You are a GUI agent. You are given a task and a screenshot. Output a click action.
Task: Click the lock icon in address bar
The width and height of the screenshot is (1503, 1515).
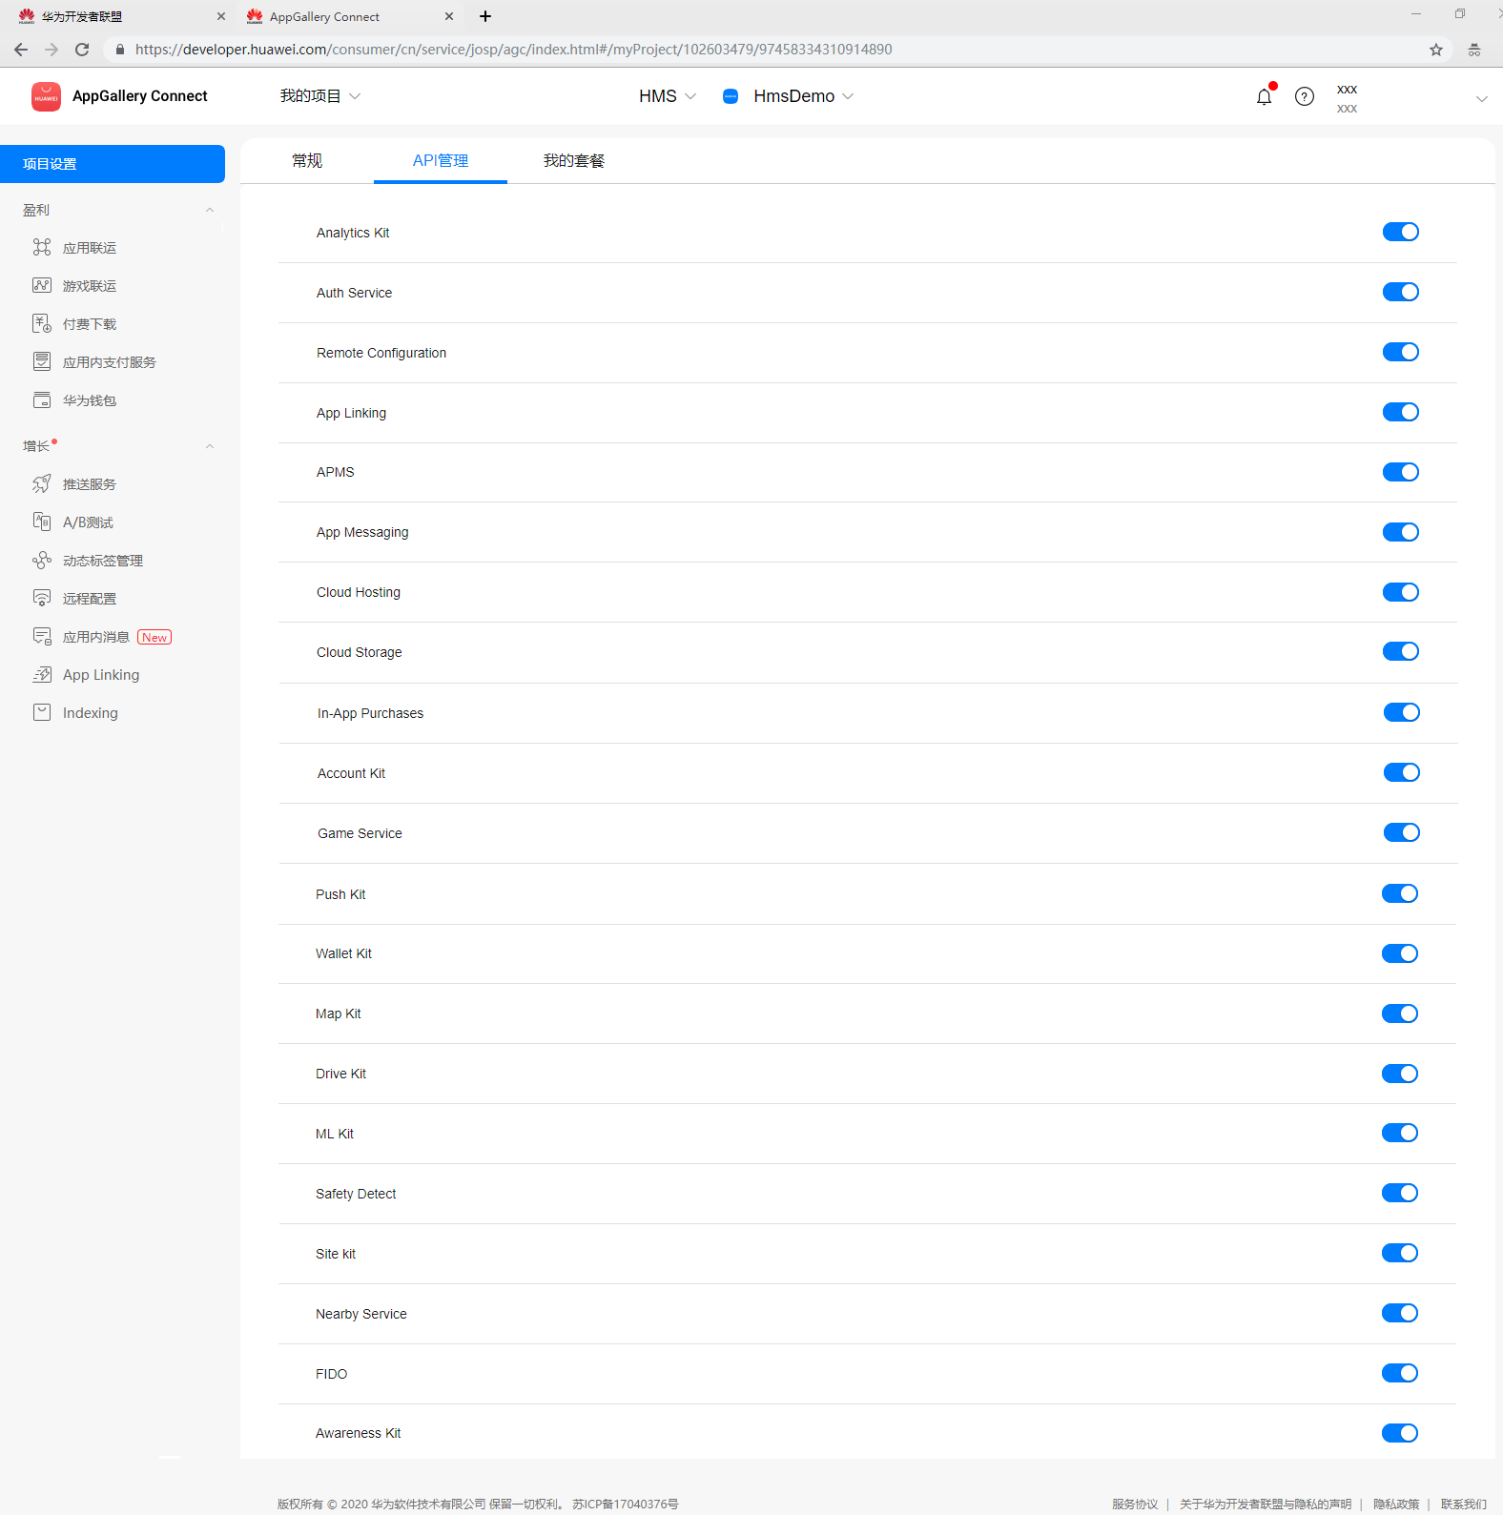tap(119, 50)
